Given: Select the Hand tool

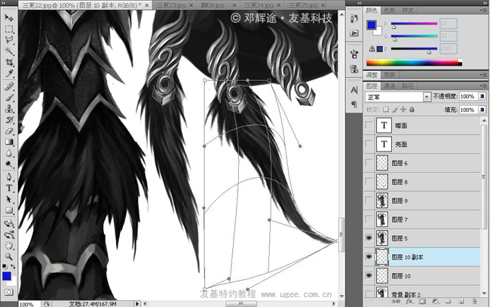Looking at the screenshot, I should pos(9,245).
